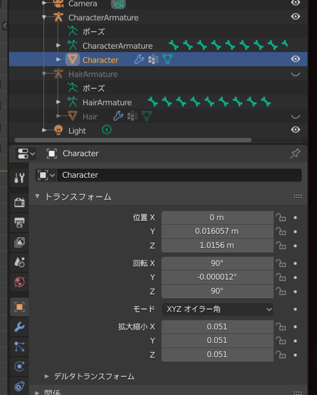Click the pin icon beside Character header
Screen dimensions: 317x395
point(295,153)
